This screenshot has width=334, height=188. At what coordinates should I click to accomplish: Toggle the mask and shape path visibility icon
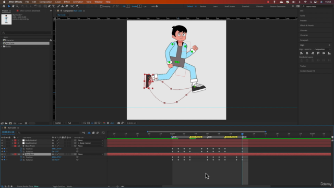[x=92, y=123]
